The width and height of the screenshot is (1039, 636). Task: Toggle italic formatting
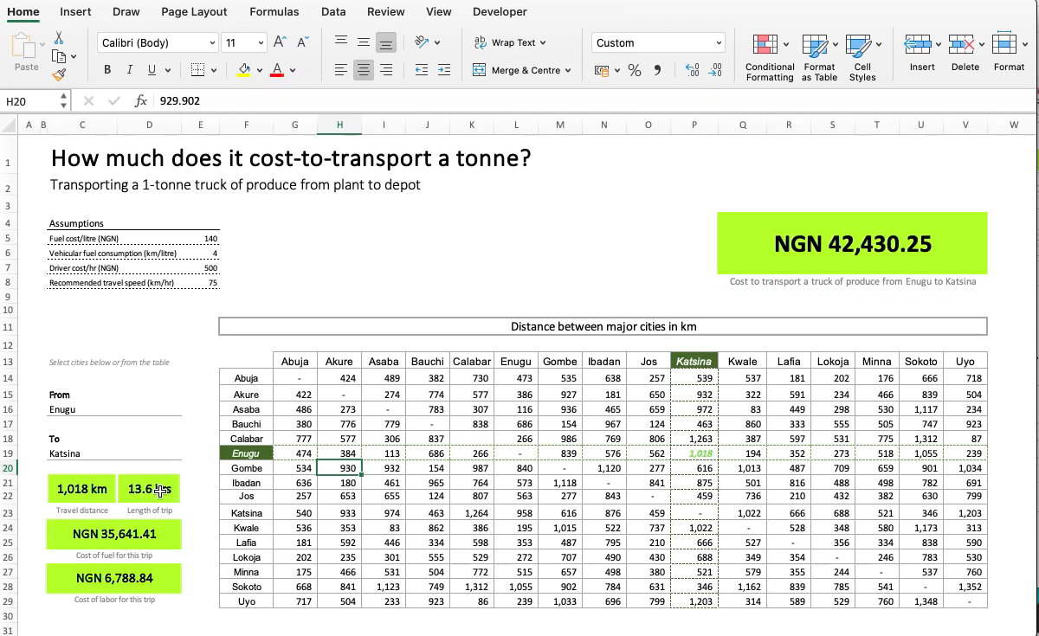(129, 70)
